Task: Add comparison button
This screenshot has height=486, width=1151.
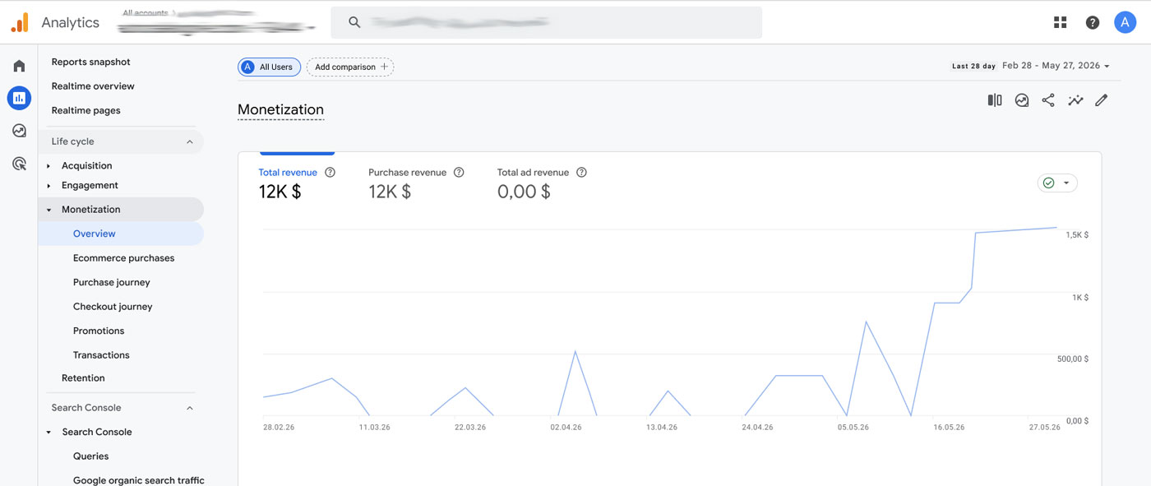Action: click(x=350, y=67)
